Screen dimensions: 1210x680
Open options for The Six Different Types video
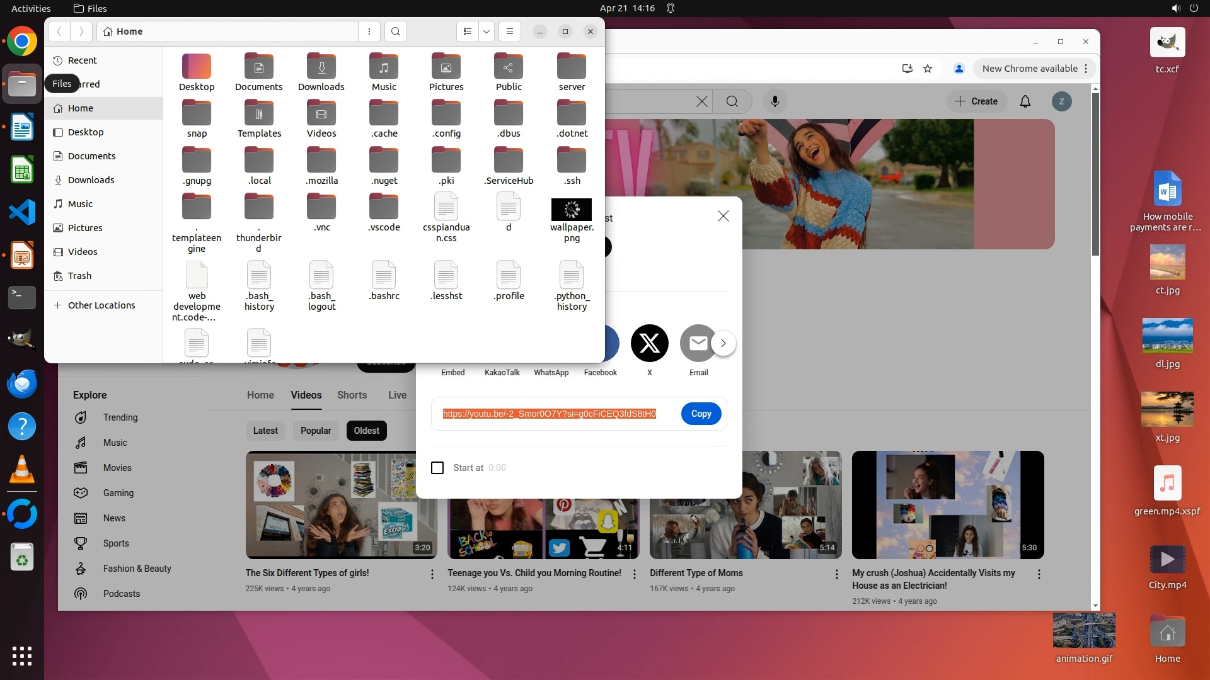tap(432, 574)
